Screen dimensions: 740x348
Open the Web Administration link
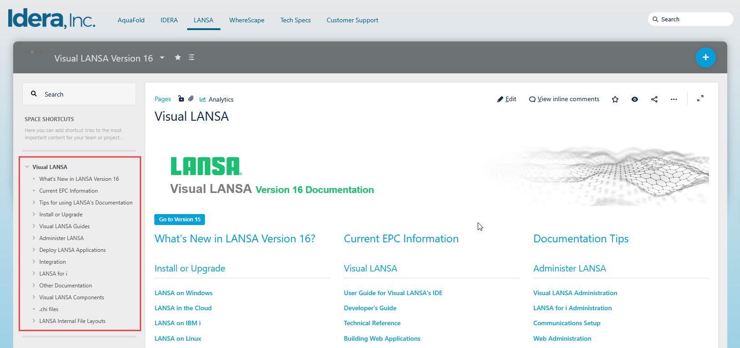(x=562, y=338)
